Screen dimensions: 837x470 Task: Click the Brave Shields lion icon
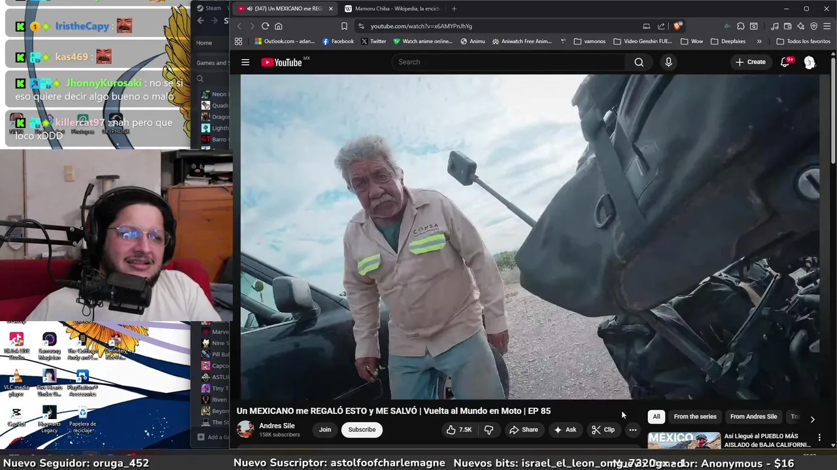coord(677,26)
